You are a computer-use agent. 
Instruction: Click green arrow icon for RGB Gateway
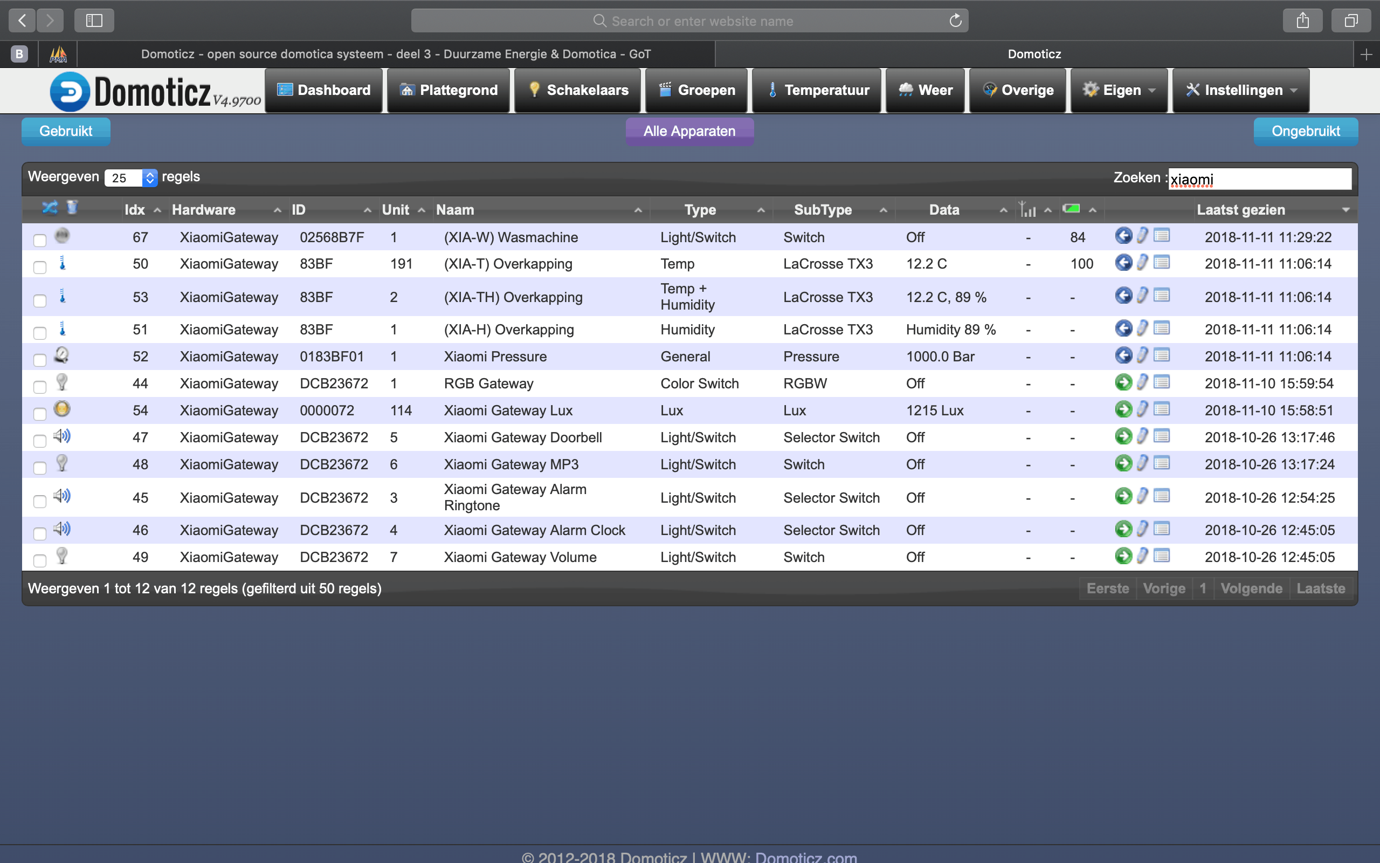pos(1123,382)
